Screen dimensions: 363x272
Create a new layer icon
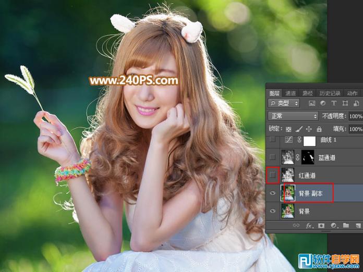pyautogui.click(x=358, y=225)
